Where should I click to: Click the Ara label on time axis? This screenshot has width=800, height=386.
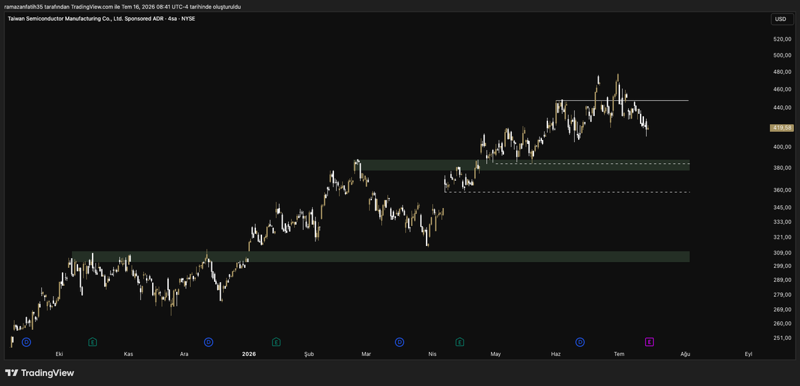click(x=185, y=355)
